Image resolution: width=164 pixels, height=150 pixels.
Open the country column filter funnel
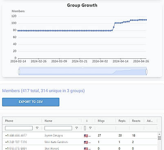pyautogui.click(x=90, y=128)
